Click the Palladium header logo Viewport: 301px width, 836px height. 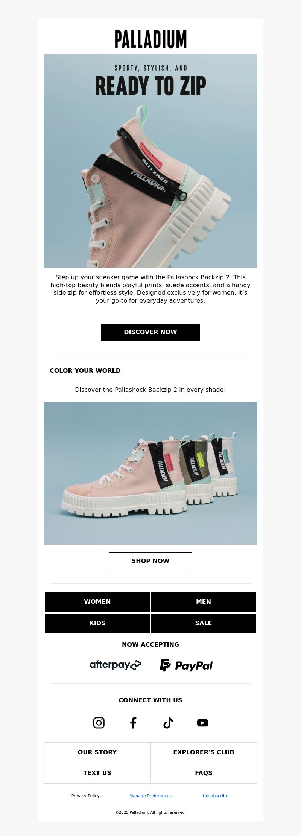(150, 39)
